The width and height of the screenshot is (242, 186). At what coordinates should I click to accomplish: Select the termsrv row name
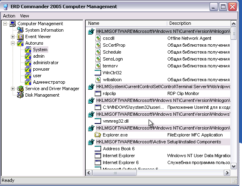pyautogui.click(x=110, y=66)
